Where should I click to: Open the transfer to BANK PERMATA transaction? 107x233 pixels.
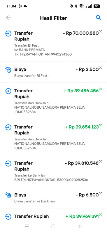point(53,43)
